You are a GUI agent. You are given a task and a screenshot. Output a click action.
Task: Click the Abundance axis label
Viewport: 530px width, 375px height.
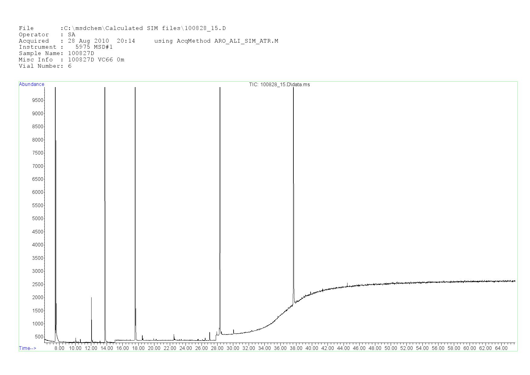tap(31, 84)
